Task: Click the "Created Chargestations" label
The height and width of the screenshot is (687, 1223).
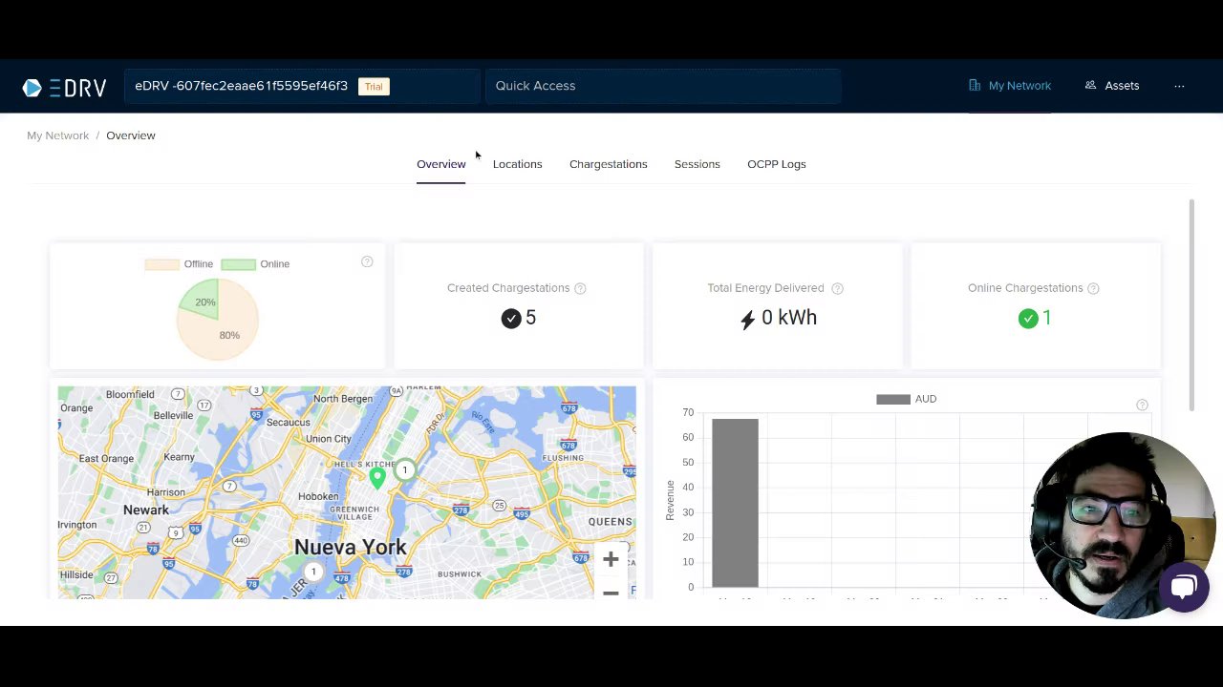Action: 508,288
